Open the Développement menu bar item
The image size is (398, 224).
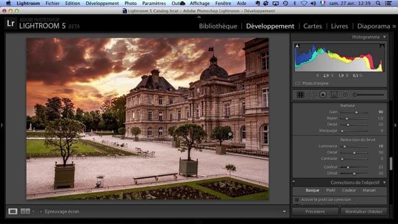(x=102, y=3)
